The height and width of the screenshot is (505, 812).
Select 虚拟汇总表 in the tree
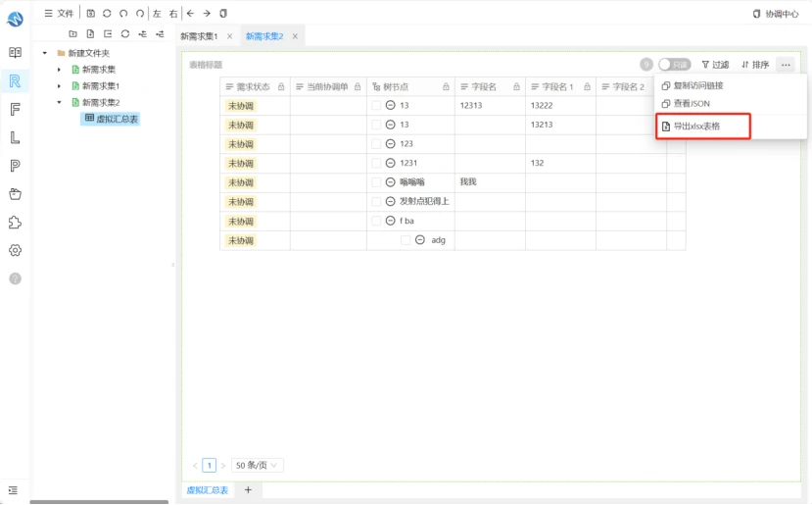(111, 119)
